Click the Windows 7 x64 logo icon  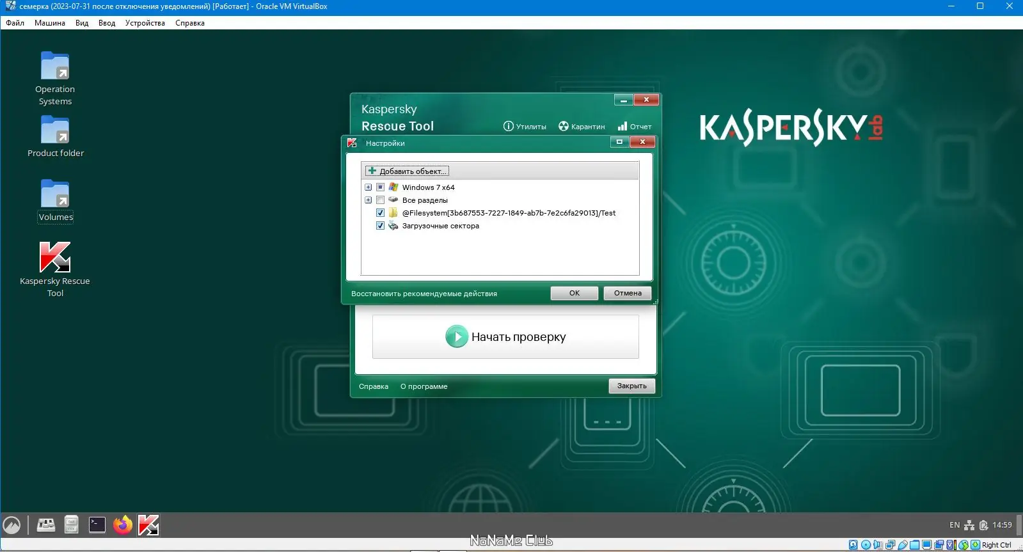(x=393, y=187)
